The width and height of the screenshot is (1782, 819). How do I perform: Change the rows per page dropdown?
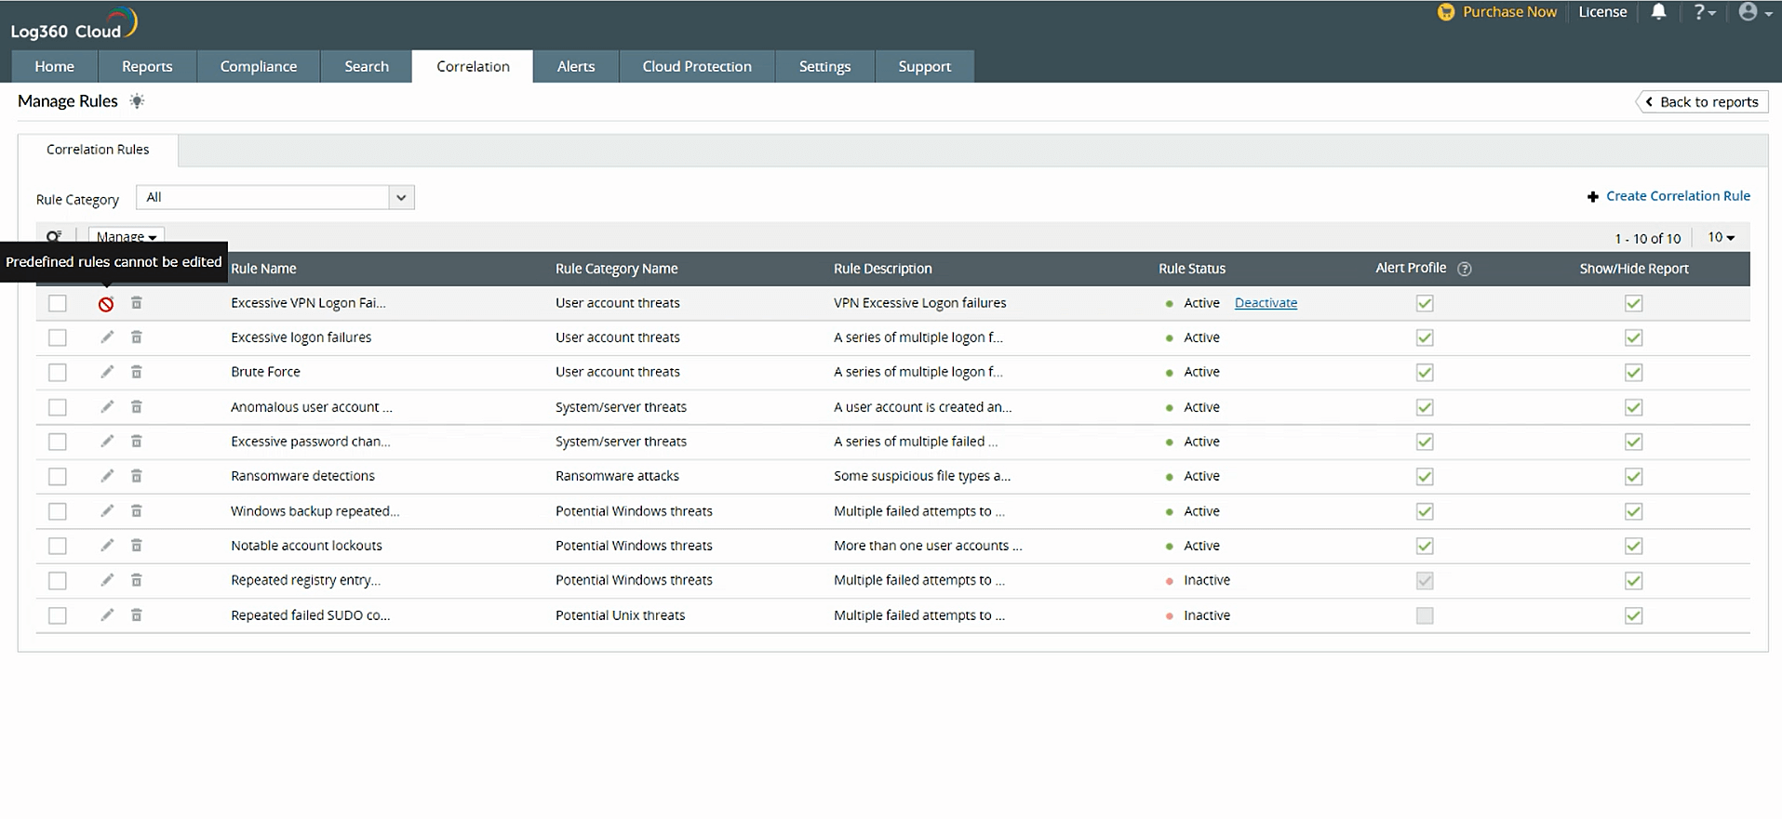pos(1721,238)
